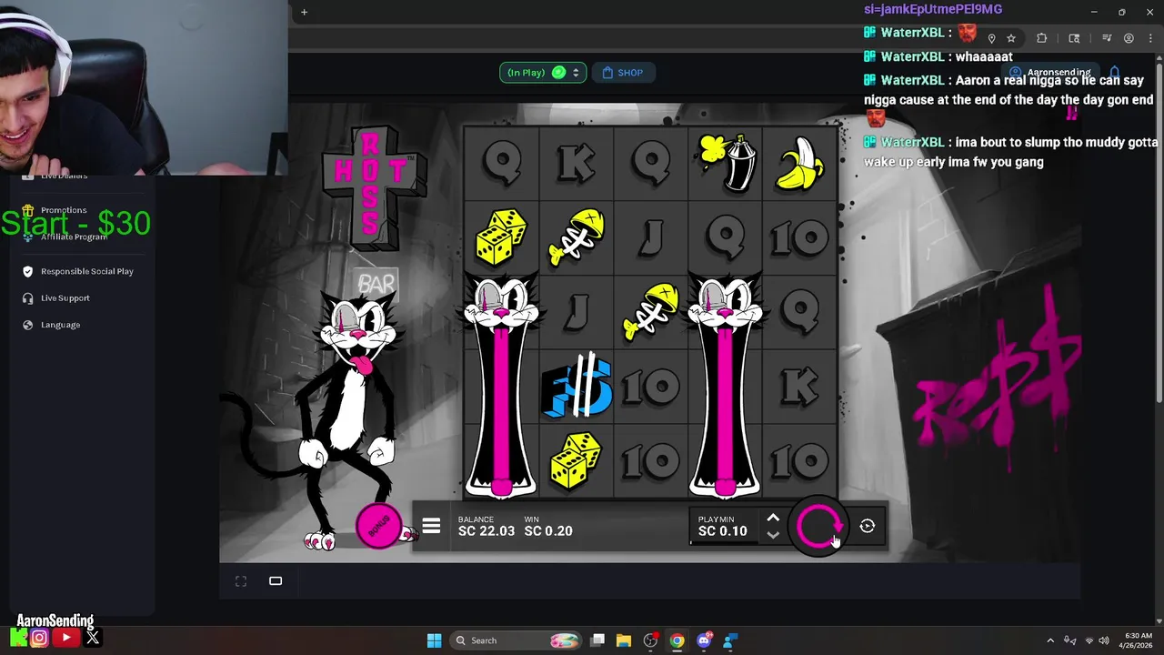The image size is (1164, 655).
Task: Open the Aaronsending account button
Action: 1050,72
